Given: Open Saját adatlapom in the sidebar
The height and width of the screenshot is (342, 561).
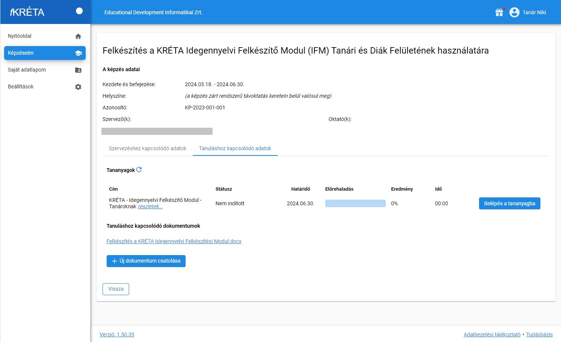Looking at the screenshot, I should [x=45, y=70].
